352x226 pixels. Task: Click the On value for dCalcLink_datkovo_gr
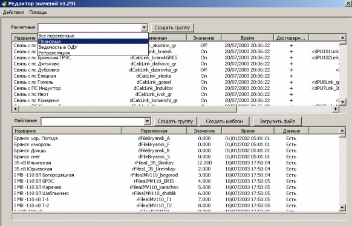(204, 63)
